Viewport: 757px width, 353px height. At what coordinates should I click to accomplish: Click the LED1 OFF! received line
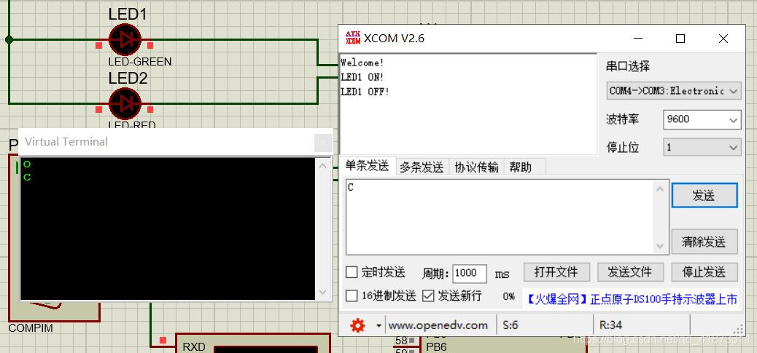[x=365, y=92]
